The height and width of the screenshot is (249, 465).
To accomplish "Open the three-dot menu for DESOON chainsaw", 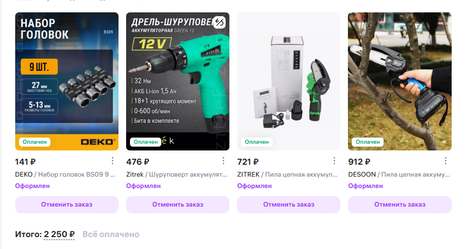I will pos(445,161).
